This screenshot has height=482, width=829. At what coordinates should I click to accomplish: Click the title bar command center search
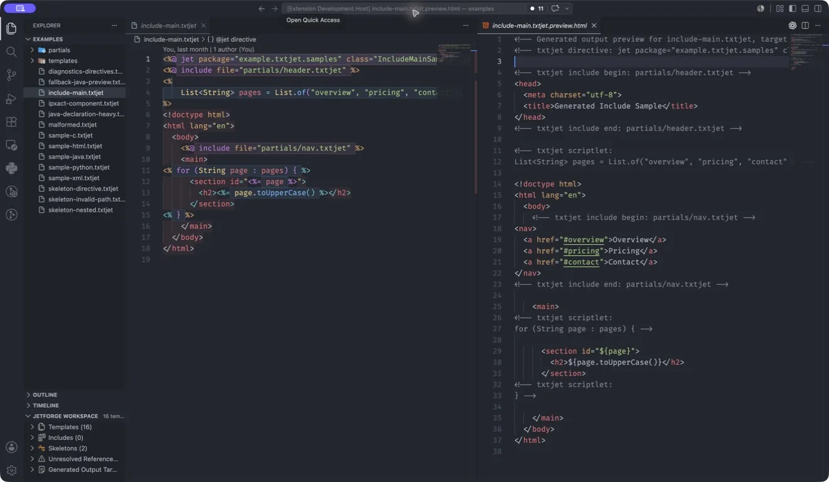(x=404, y=9)
